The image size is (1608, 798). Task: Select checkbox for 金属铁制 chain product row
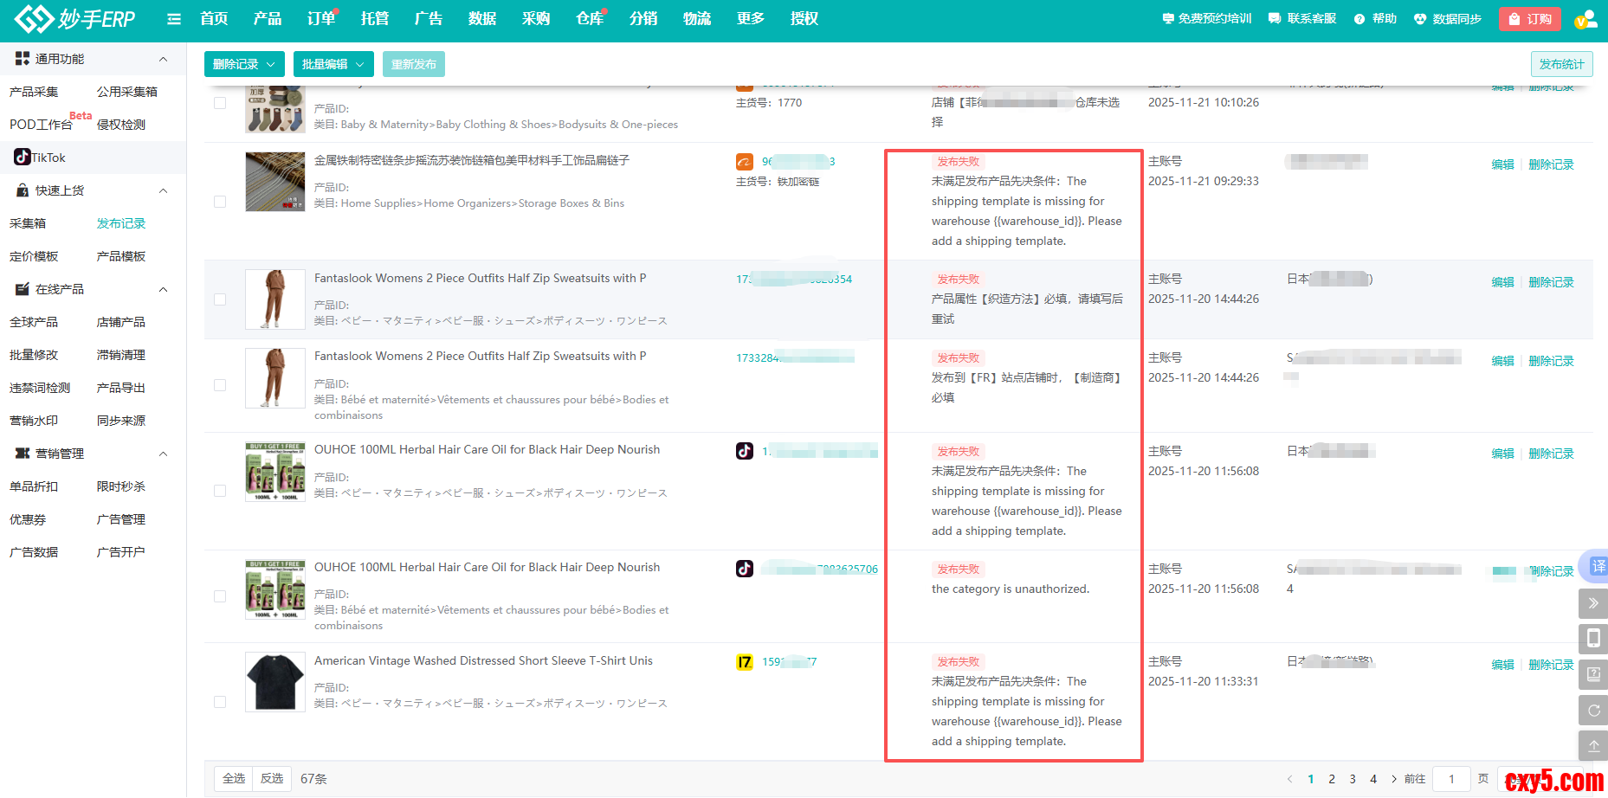click(220, 202)
